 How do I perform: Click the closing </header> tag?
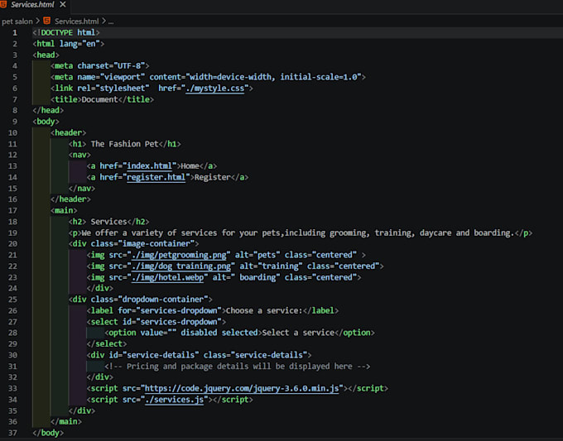tap(70, 199)
